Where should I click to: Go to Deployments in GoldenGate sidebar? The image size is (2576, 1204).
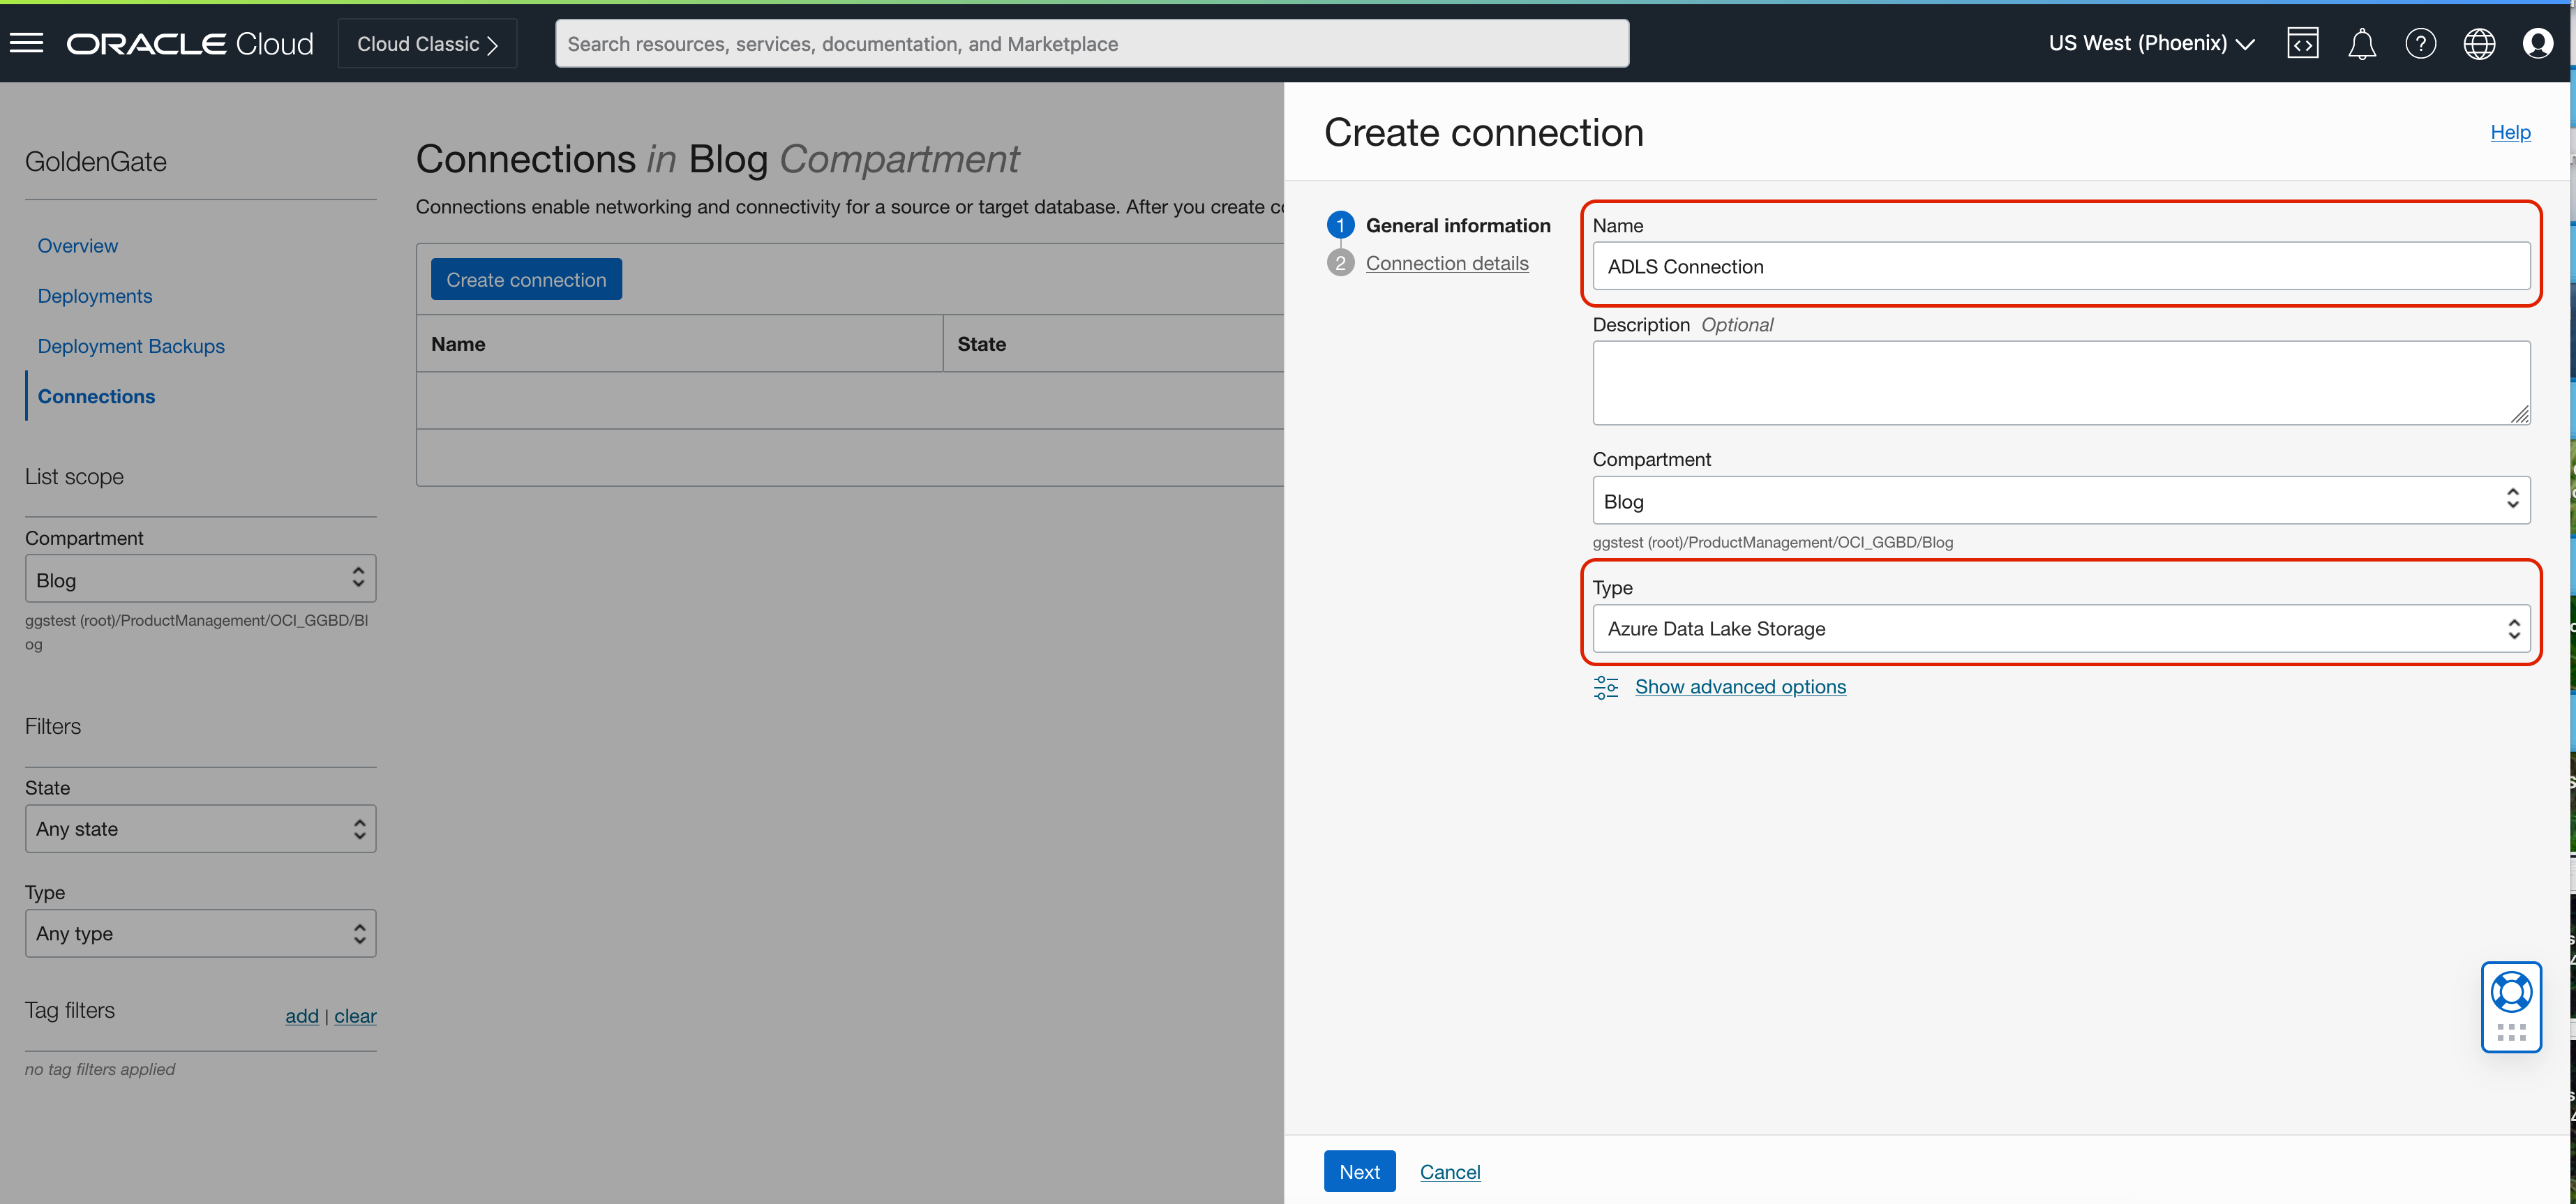(95, 296)
